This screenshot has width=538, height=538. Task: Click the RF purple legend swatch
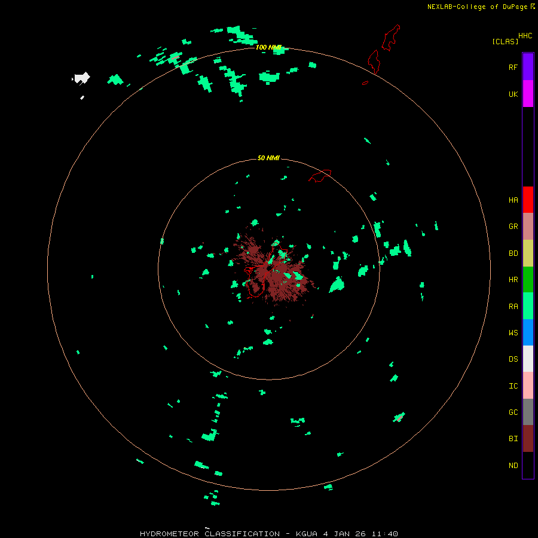click(x=528, y=67)
